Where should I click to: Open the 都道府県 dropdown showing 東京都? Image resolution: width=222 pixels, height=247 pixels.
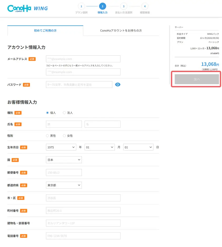[x=64, y=185]
